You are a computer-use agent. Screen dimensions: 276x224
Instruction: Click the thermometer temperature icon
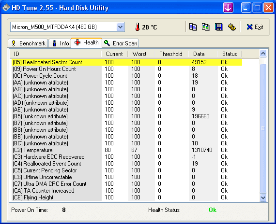(x=138, y=27)
